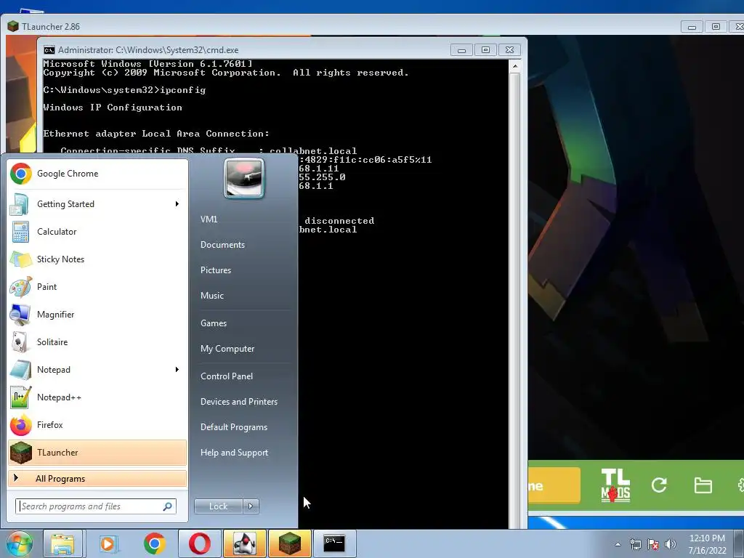Switch to the cmd.exe taskbar button
Image resolution: width=744 pixels, height=558 pixels.
coord(334,543)
